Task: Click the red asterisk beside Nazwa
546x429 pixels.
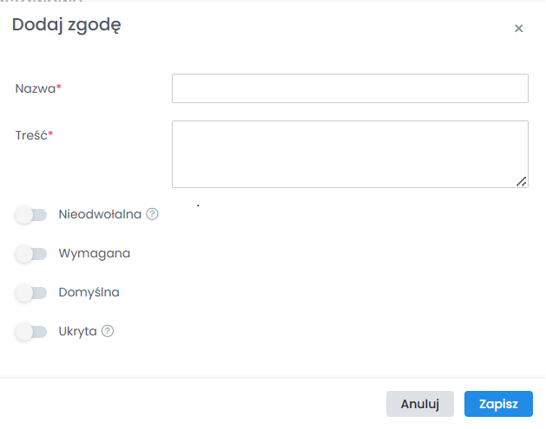Action: click(59, 88)
